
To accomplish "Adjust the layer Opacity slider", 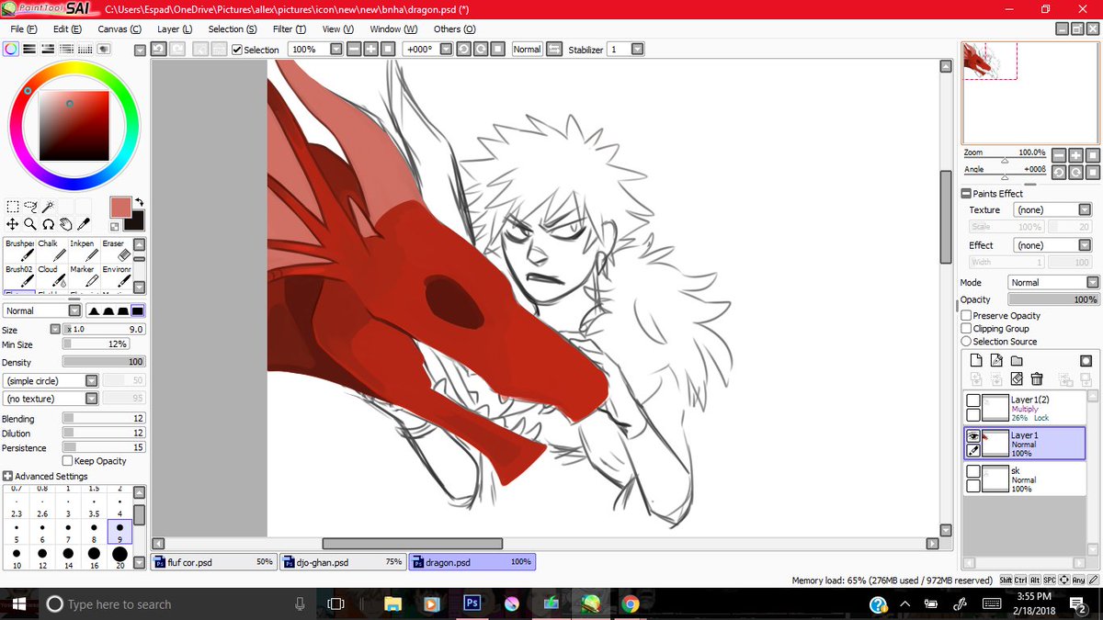I will (x=1053, y=299).
